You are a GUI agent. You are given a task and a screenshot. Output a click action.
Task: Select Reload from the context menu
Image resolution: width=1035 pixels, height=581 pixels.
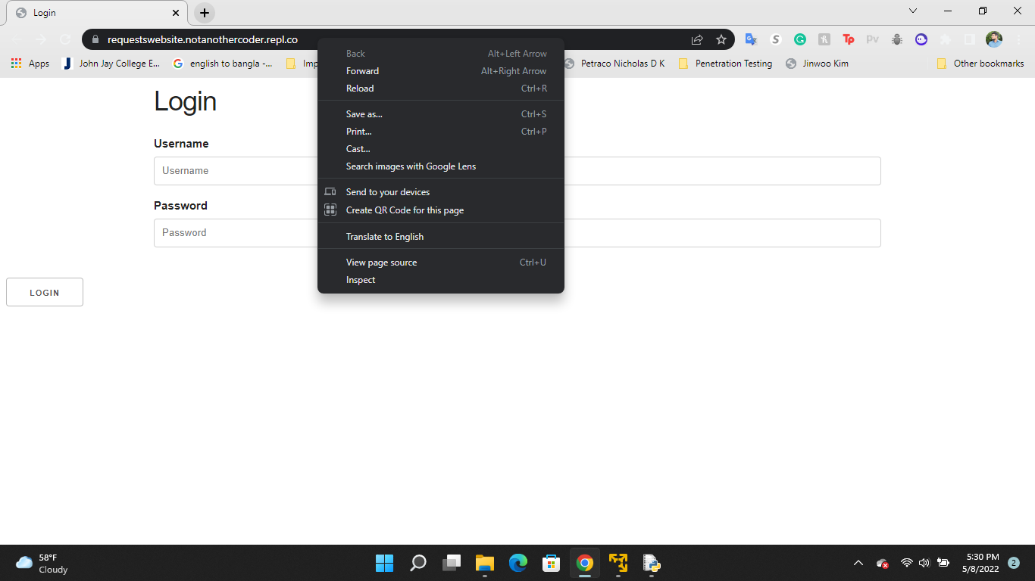pyautogui.click(x=359, y=89)
